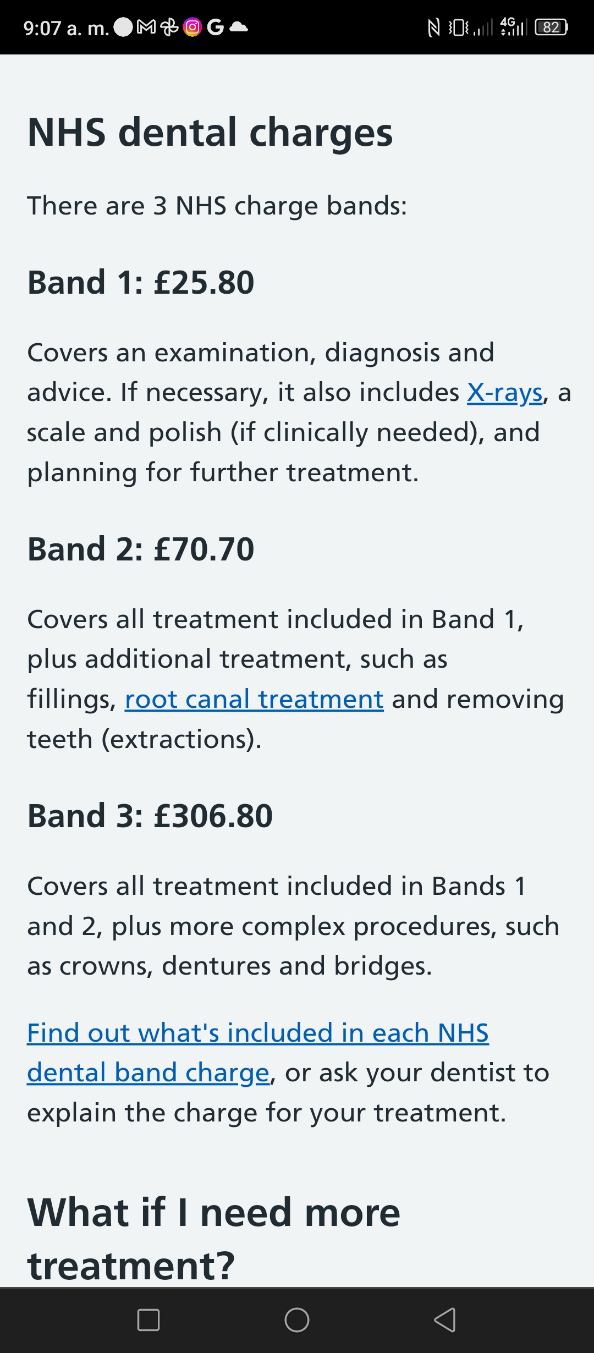Tap the battery level indicator
This screenshot has width=594, height=1353.
click(x=551, y=27)
